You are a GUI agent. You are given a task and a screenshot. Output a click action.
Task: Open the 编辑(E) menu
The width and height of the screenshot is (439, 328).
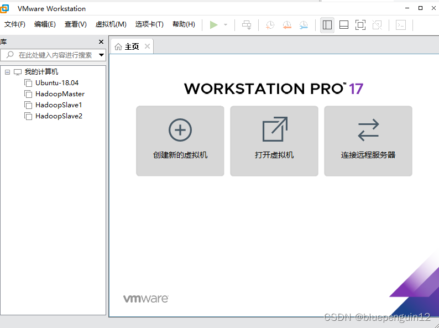coord(45,24)
